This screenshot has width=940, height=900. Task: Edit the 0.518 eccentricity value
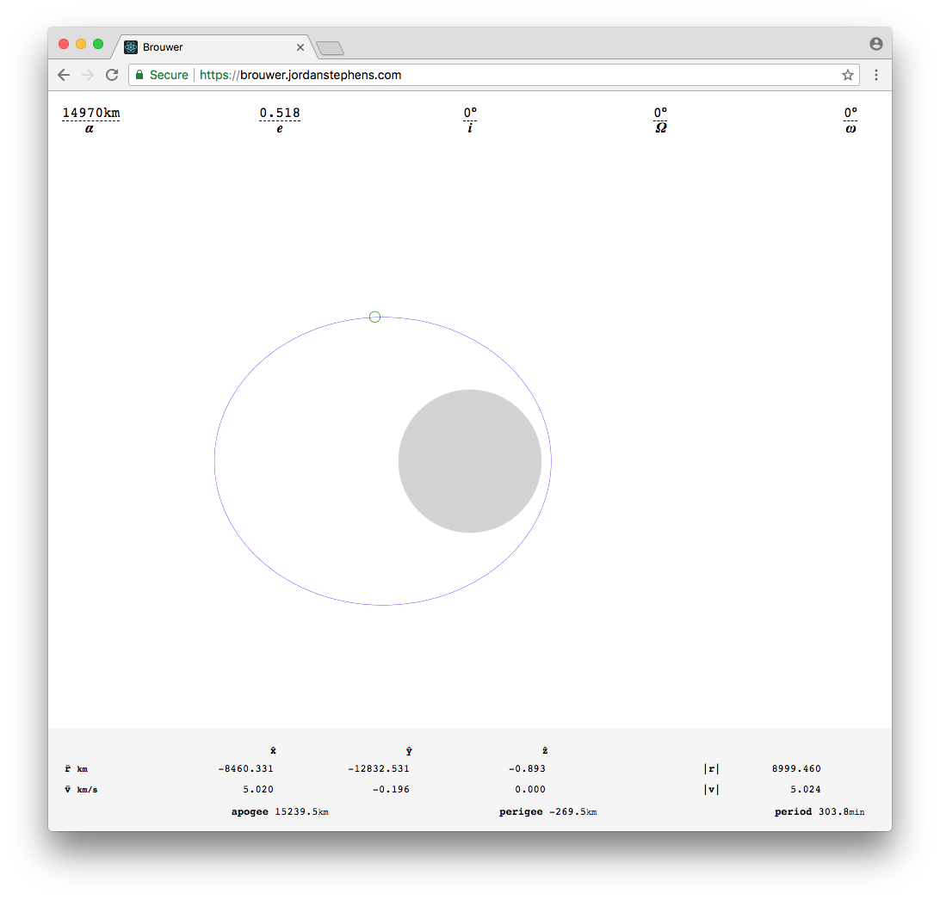[x=280, y=114]
